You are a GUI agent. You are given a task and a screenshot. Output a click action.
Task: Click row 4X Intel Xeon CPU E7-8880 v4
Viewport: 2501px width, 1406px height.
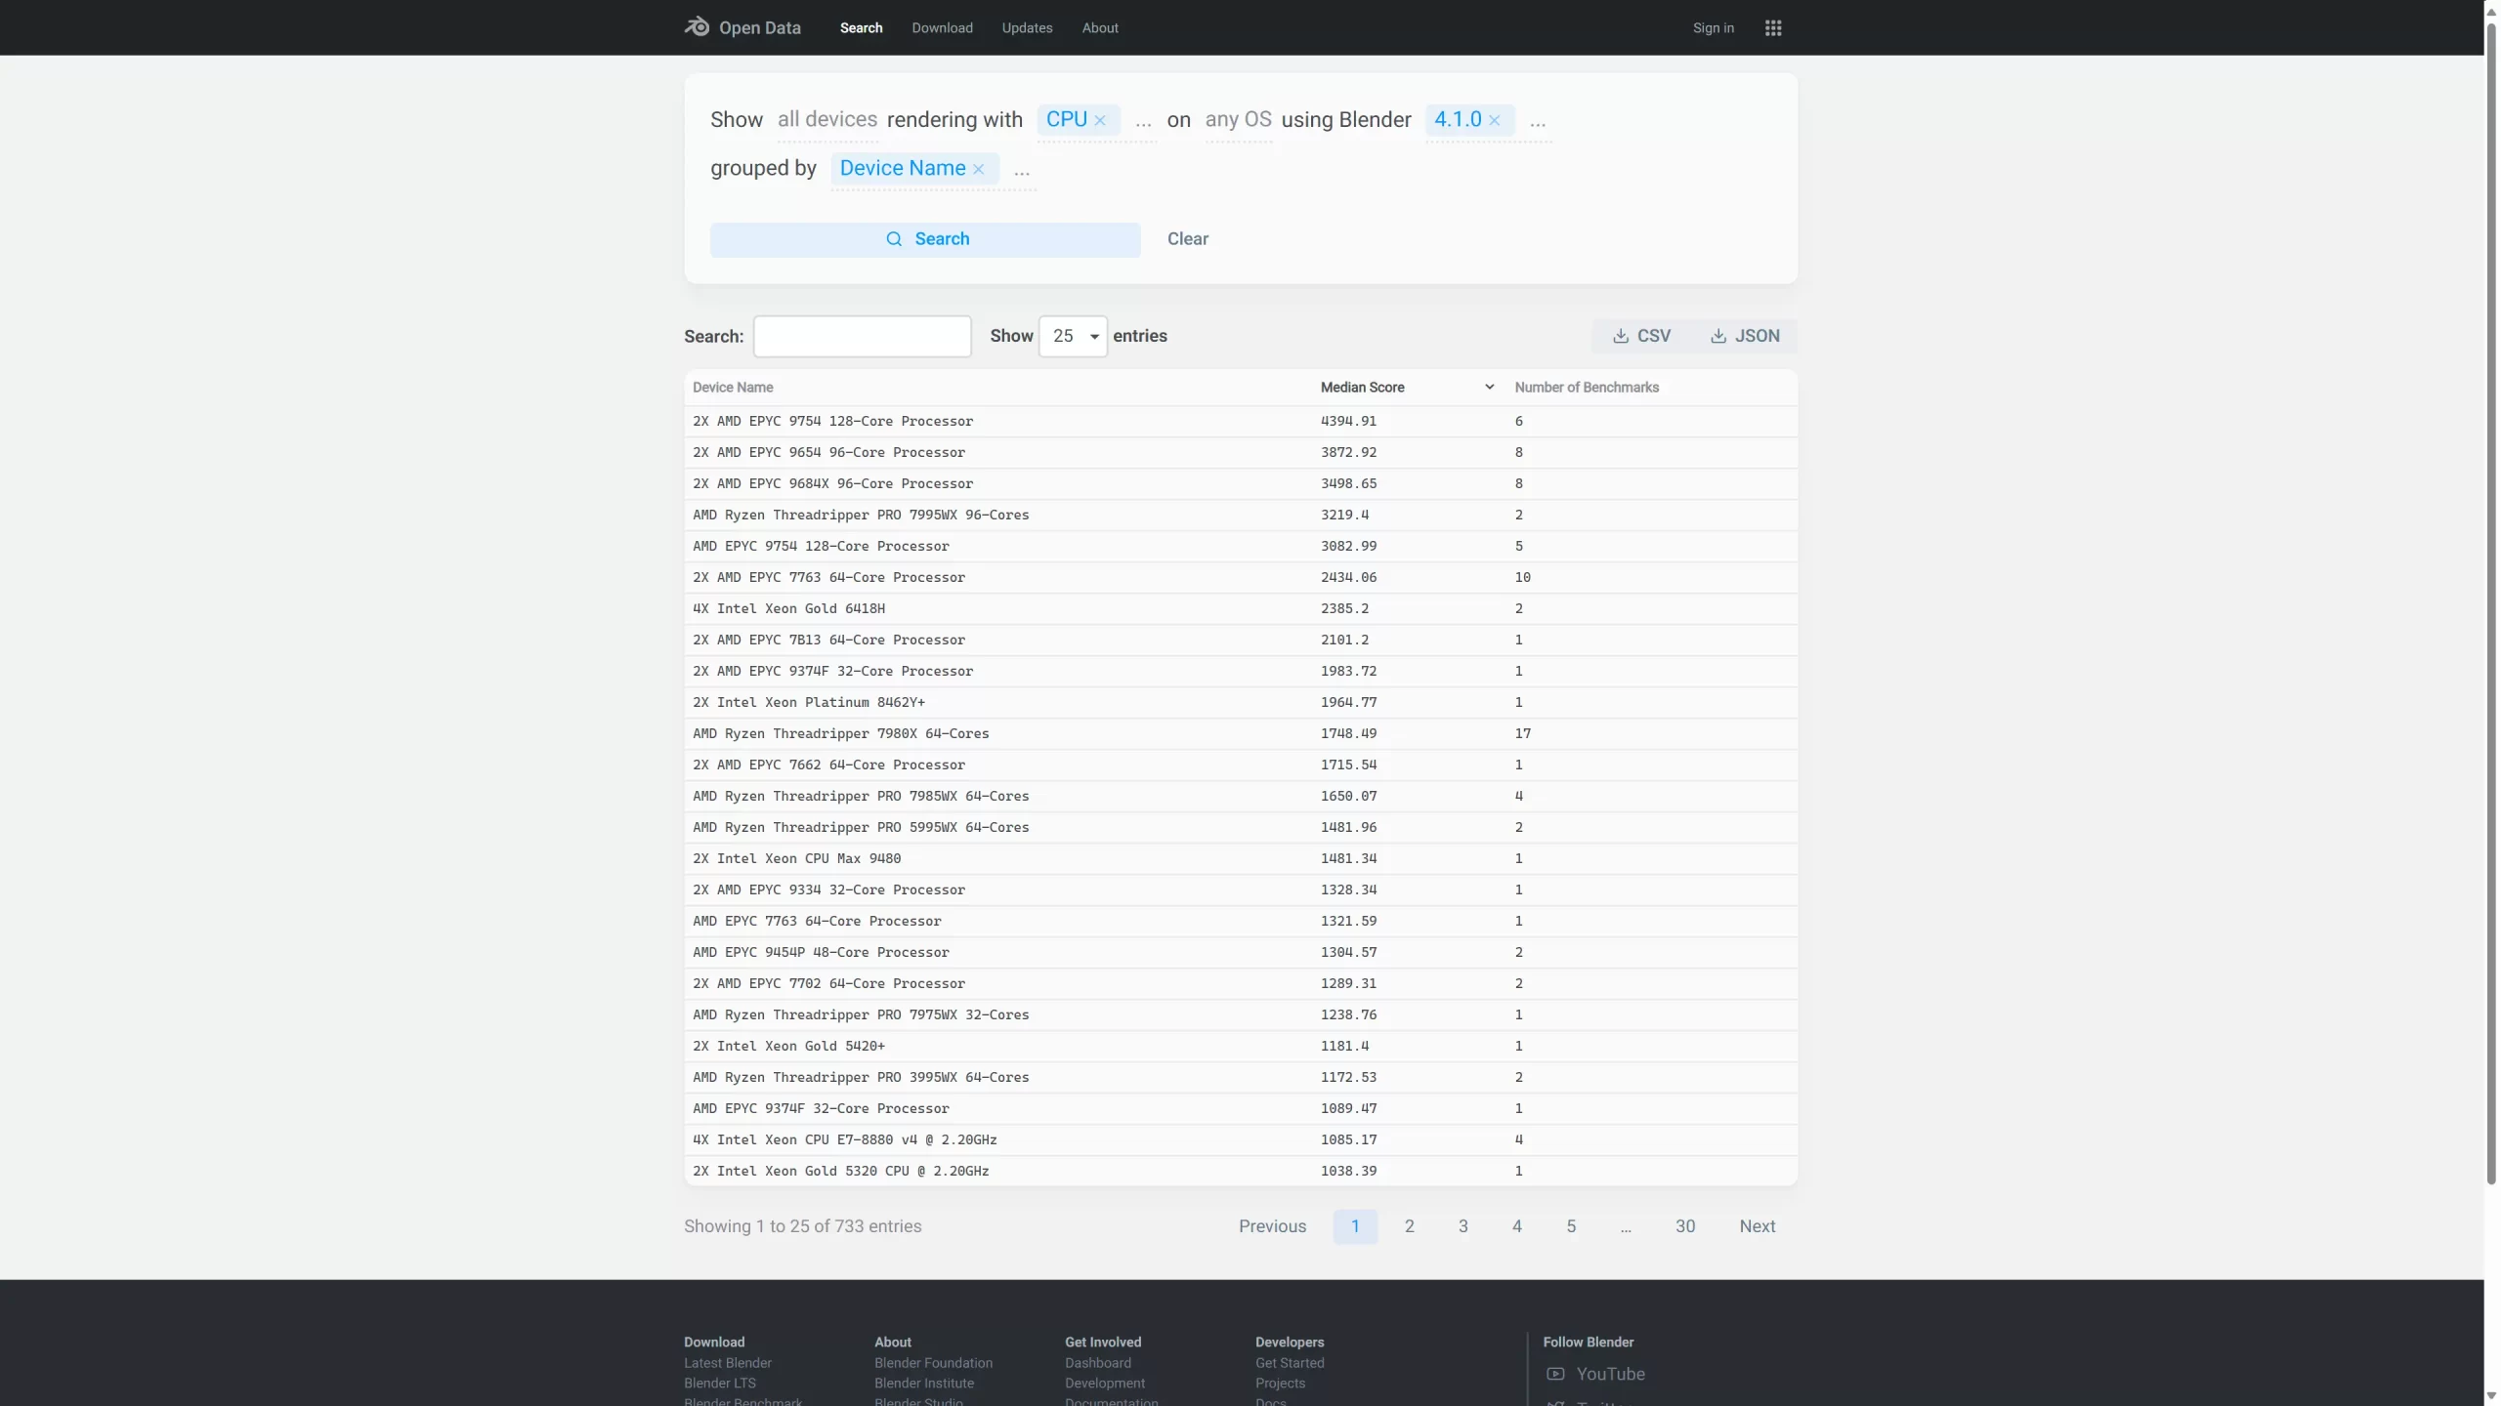point(1240,1140)
